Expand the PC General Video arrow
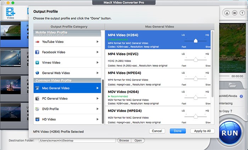248x150 pixels. click(97, 99)
